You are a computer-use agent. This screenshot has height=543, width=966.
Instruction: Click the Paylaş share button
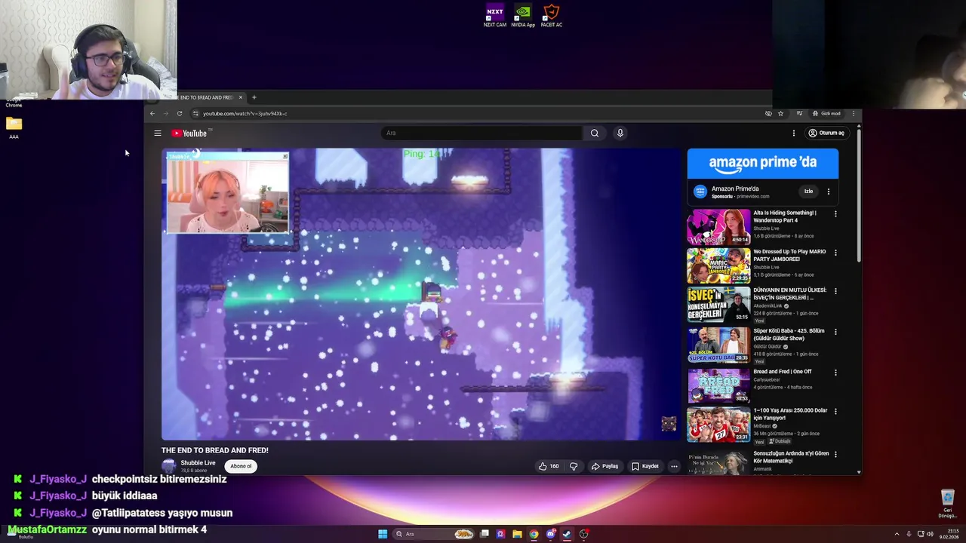(x=605, y=467)
